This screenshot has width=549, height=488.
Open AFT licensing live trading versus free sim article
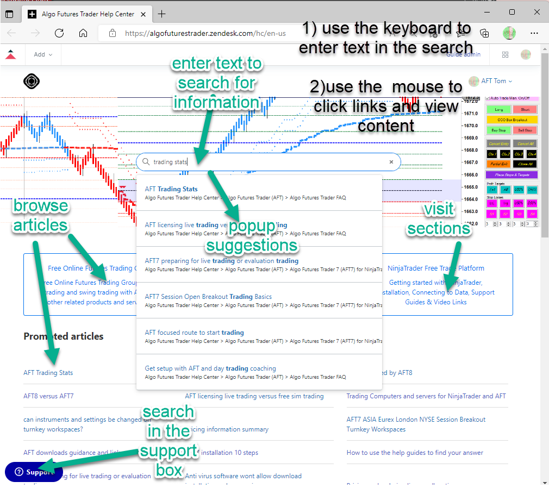[254, 396]
